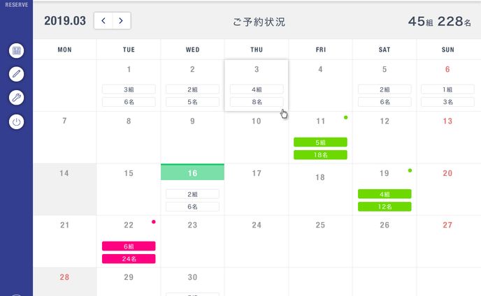Select the date cell for the 27th

pos(448,241)
